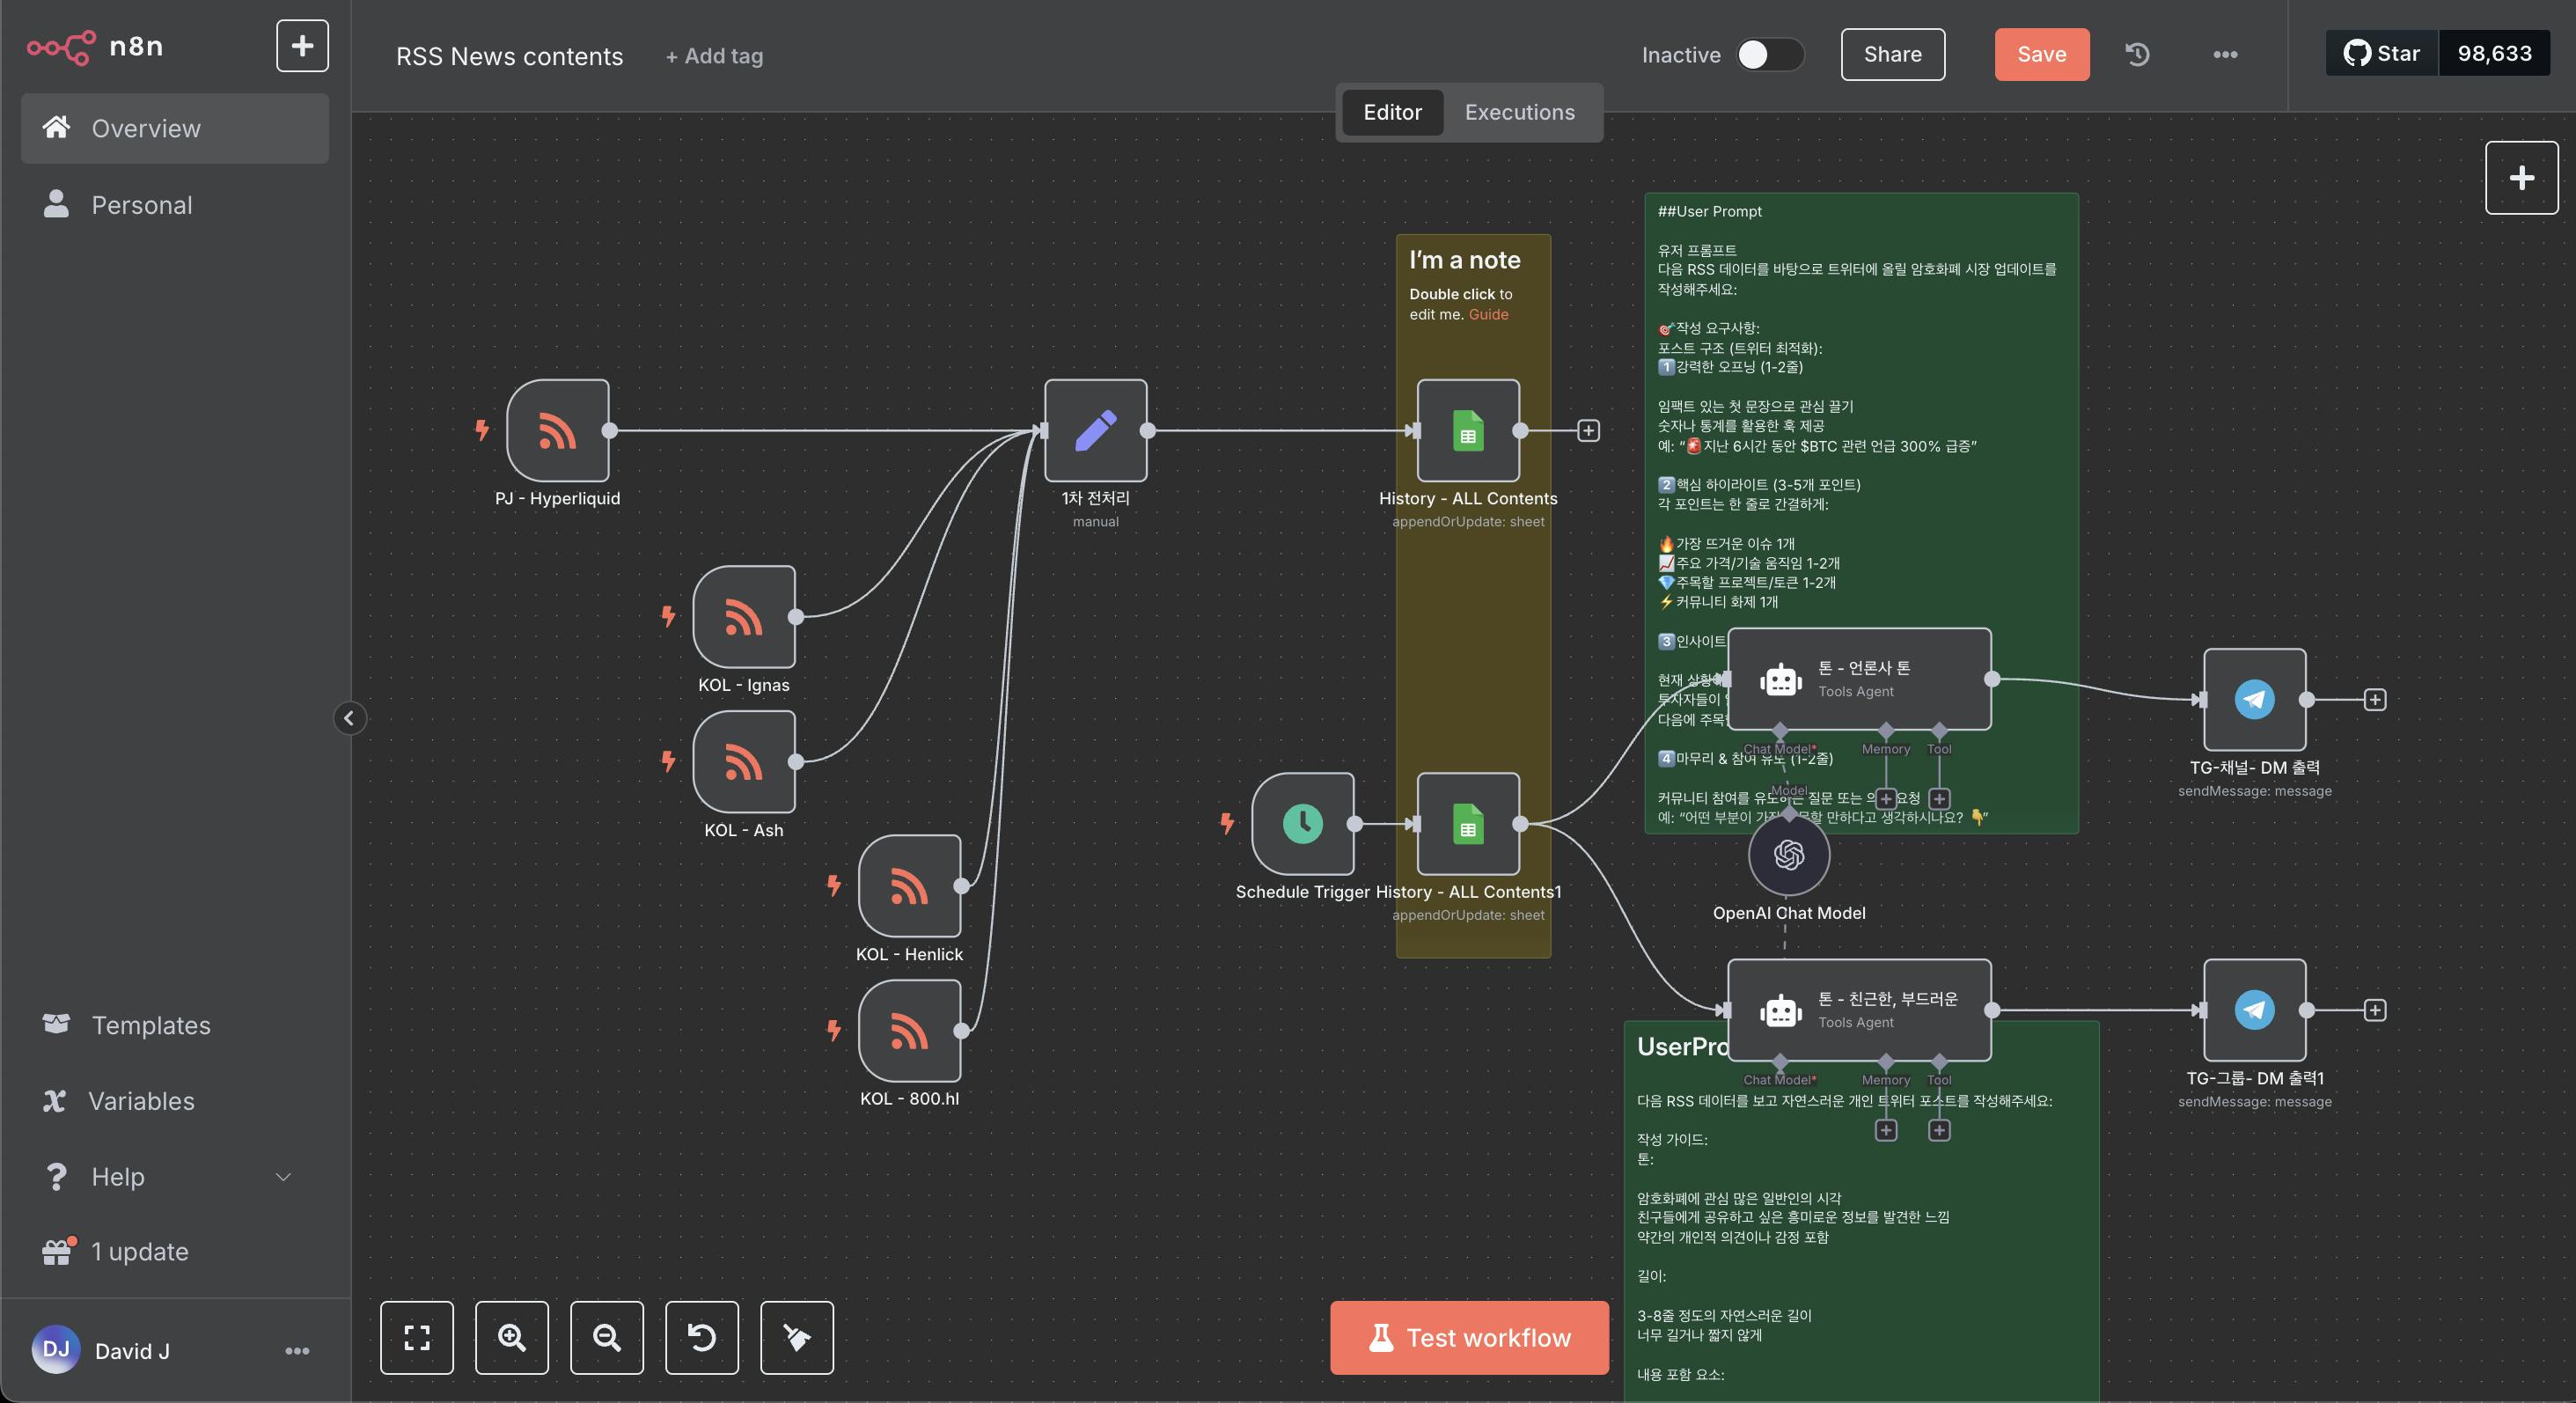Open Templates in the sidebar
The image size is (2576, 1403).
click(x=150, y=1025)
